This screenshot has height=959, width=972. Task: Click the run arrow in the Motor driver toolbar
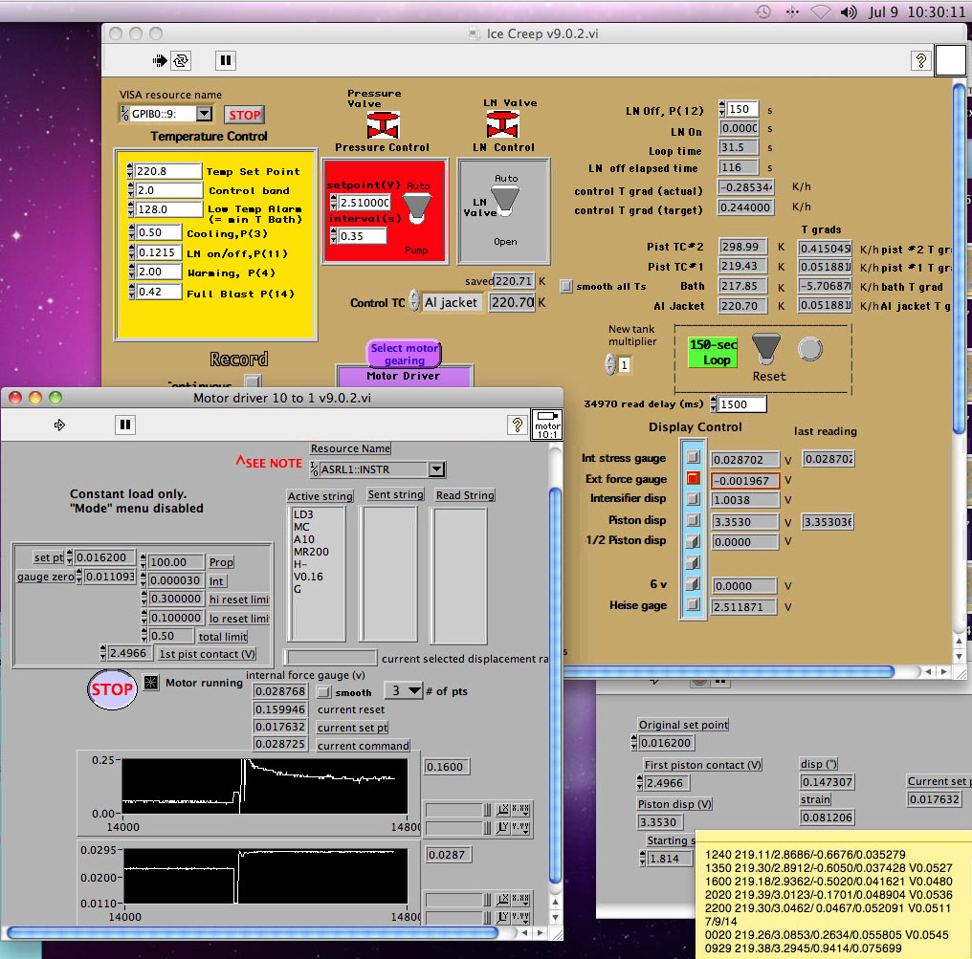[x=59, y=425]
